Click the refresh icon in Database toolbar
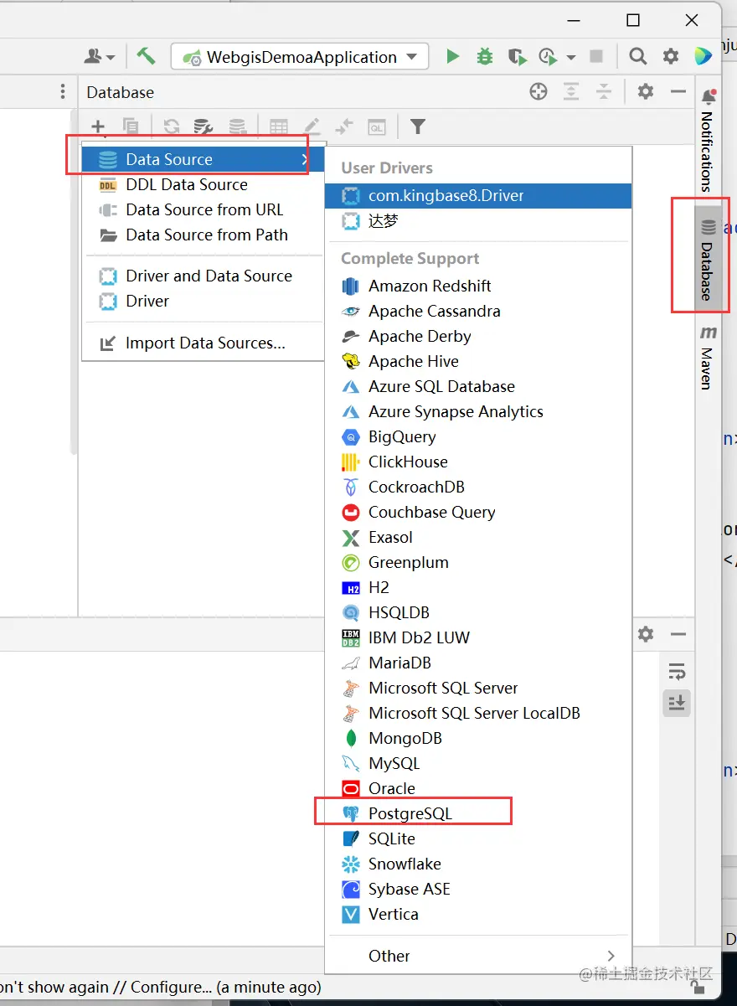The image size is (737, 1006). (172, 126)
